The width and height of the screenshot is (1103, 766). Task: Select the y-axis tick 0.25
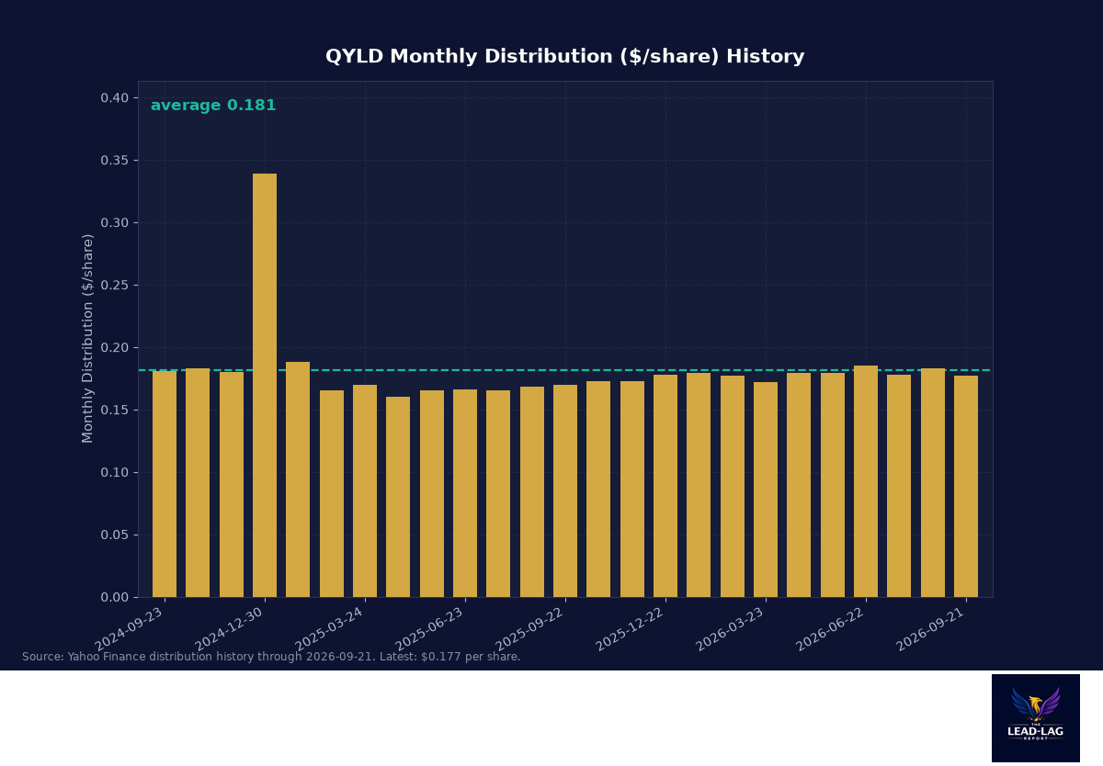[x=114, y=286]
